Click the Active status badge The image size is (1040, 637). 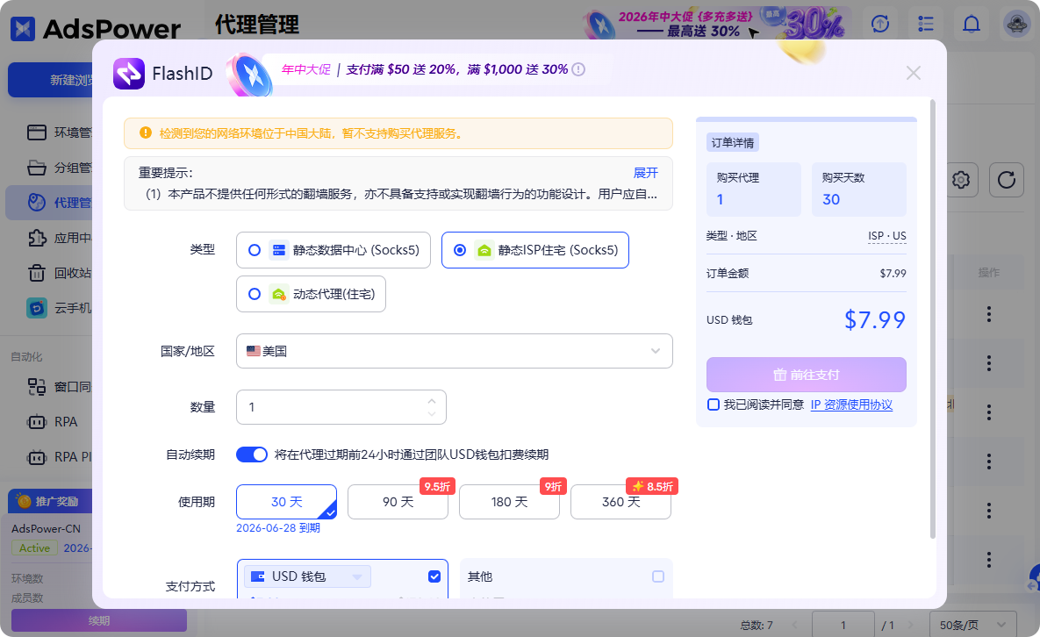(34, 548)
